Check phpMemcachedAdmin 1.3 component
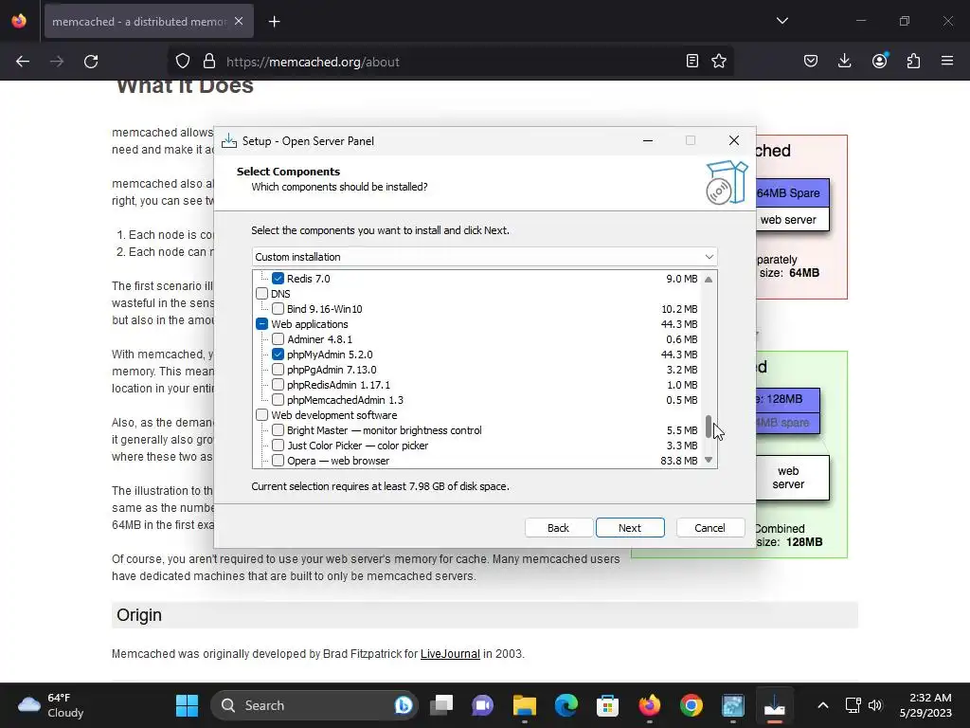Screen dimensions: 970x728 coord(278,400)
